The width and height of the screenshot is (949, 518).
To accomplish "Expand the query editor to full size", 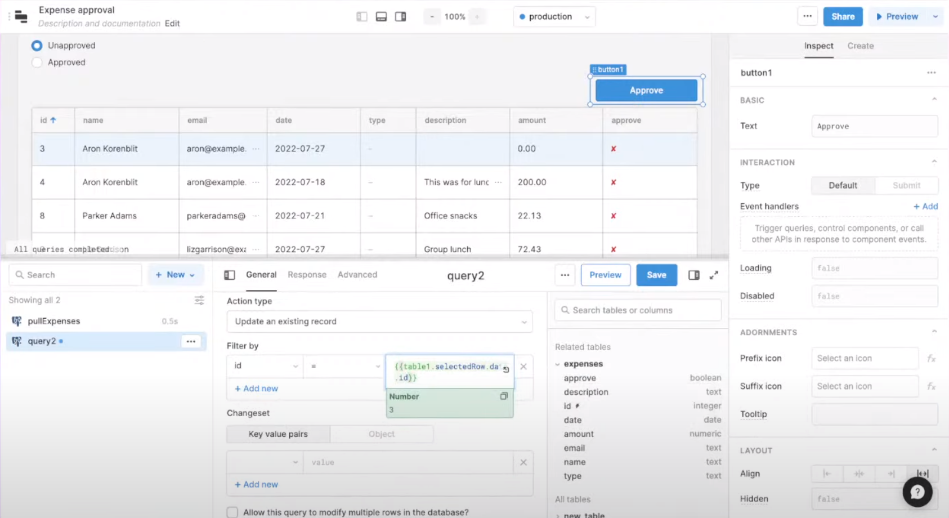I will (714, 275).
